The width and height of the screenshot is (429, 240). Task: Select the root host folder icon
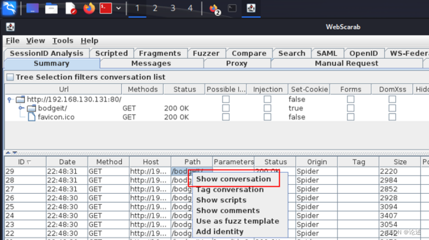[20, 99]
